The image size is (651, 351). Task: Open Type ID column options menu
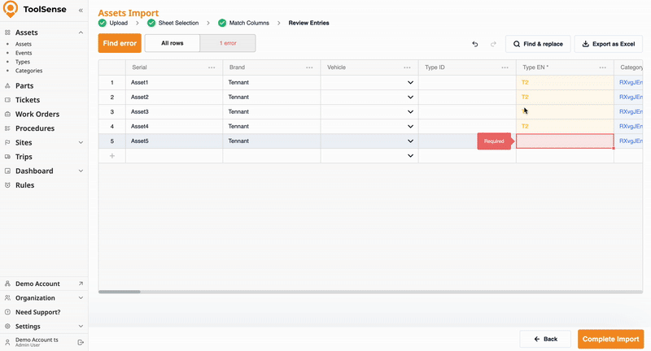click(505, 67)
